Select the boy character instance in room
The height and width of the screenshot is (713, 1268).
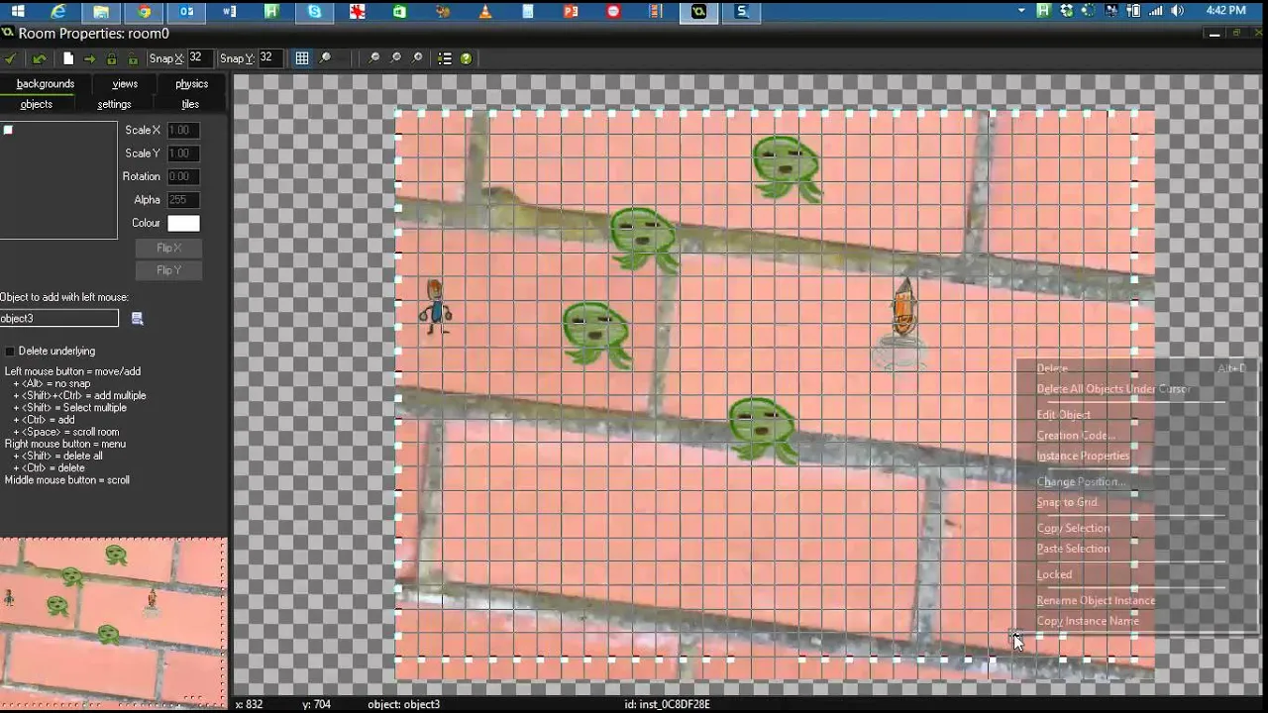point(435,306)
